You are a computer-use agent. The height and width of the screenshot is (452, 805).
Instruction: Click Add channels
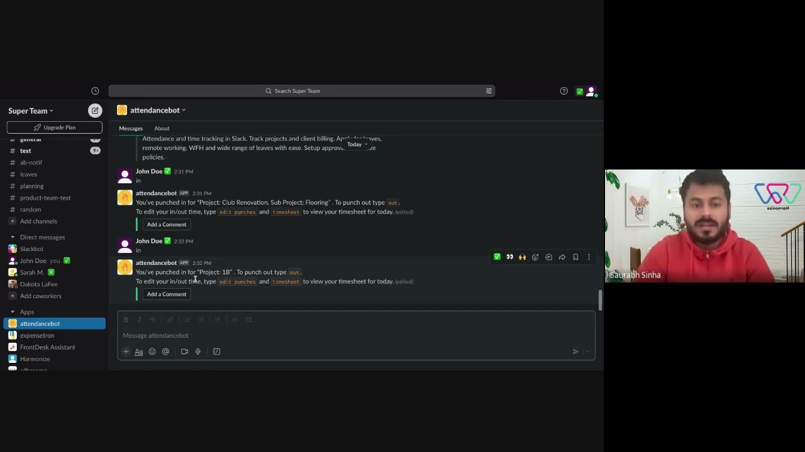click(x=55, y=222)
